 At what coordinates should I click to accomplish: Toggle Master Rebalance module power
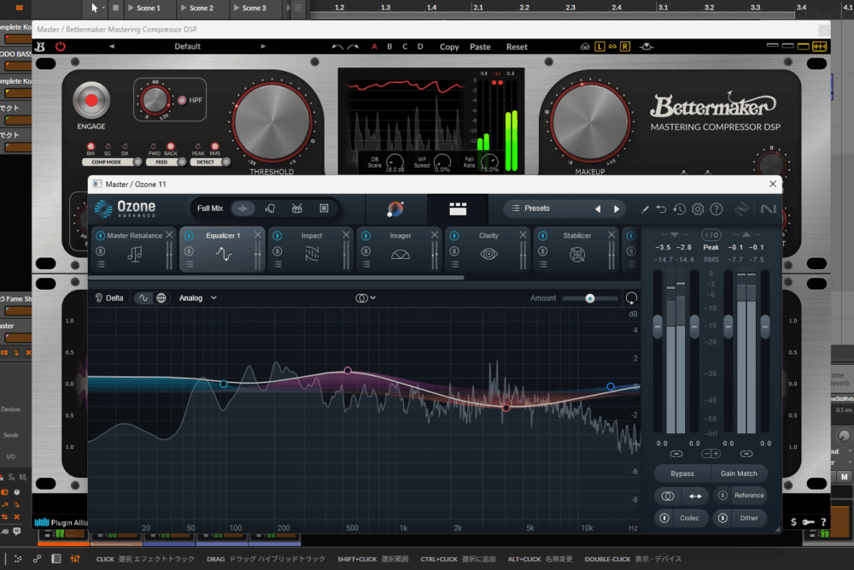pyautogui.click(x=100, y=235)
